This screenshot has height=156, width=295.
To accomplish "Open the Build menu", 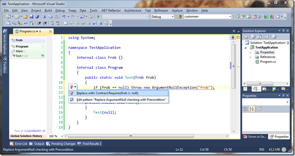I will click(48, 11).
